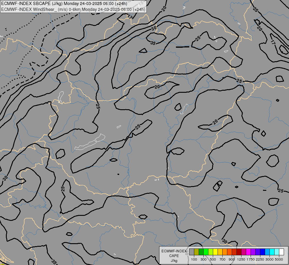Select the pure blue legend swatch
289x265 pixels.
(x=263, y=252)
